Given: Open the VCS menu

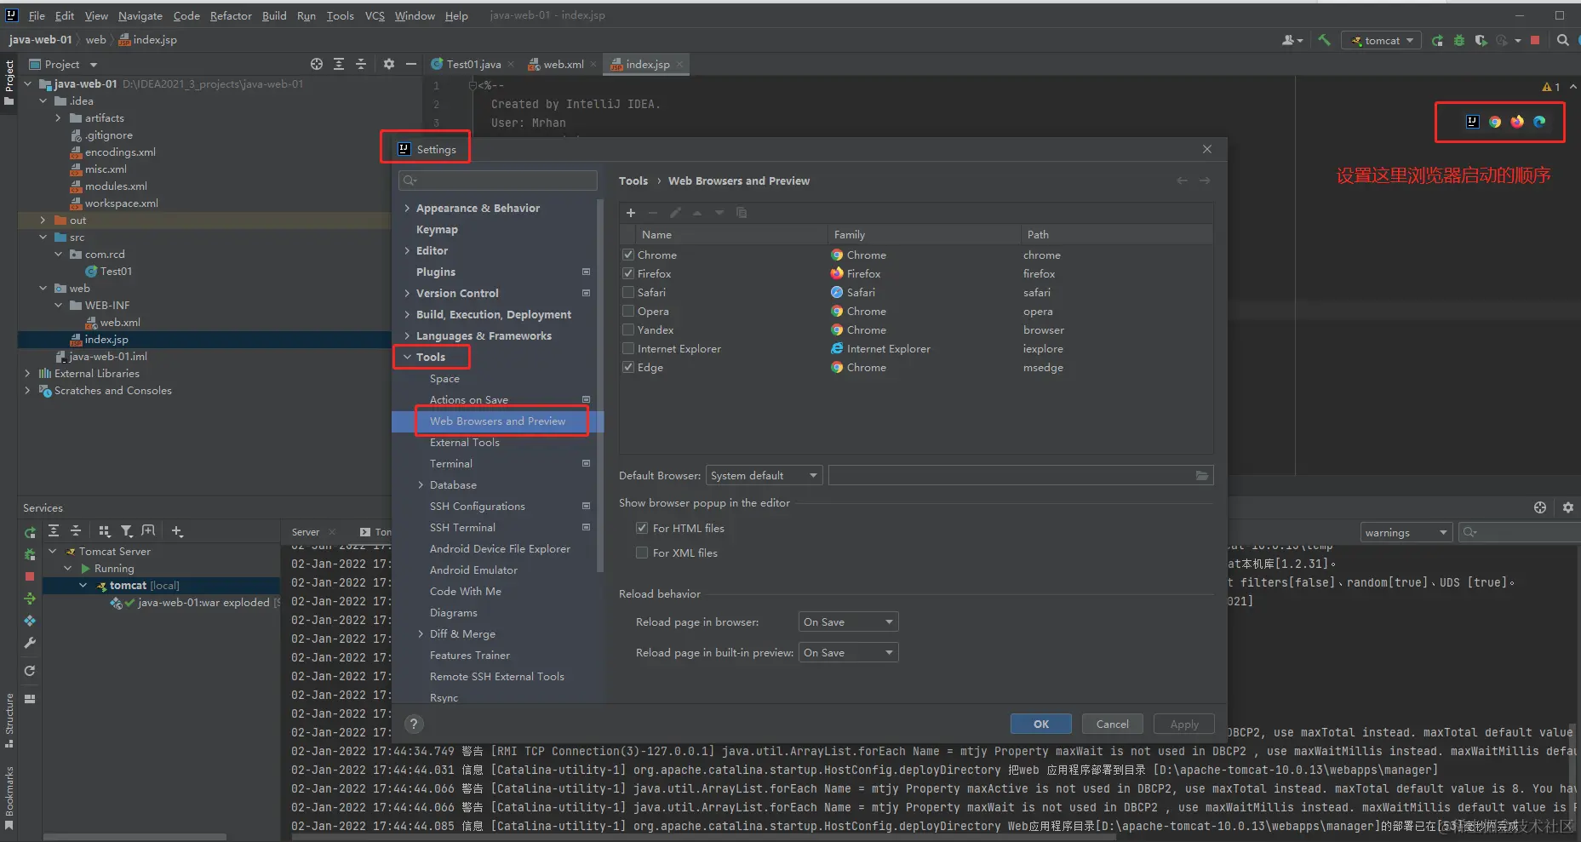Looking at the screenshot, I should point(375,15).
